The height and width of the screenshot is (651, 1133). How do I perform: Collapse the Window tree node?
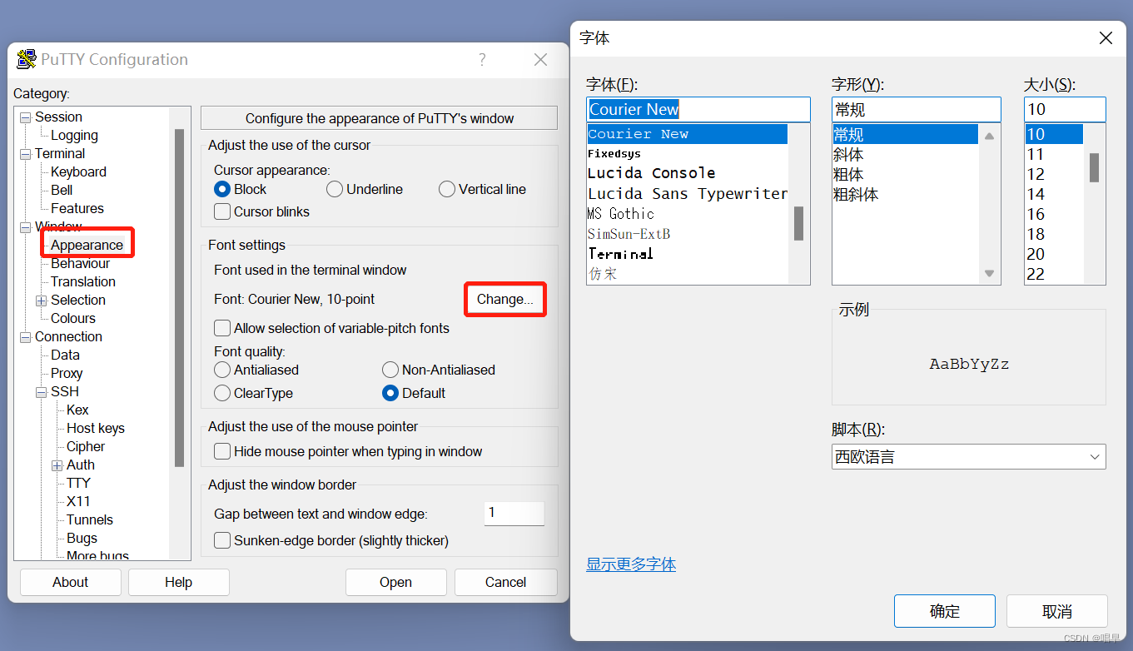tap(25, 227)
